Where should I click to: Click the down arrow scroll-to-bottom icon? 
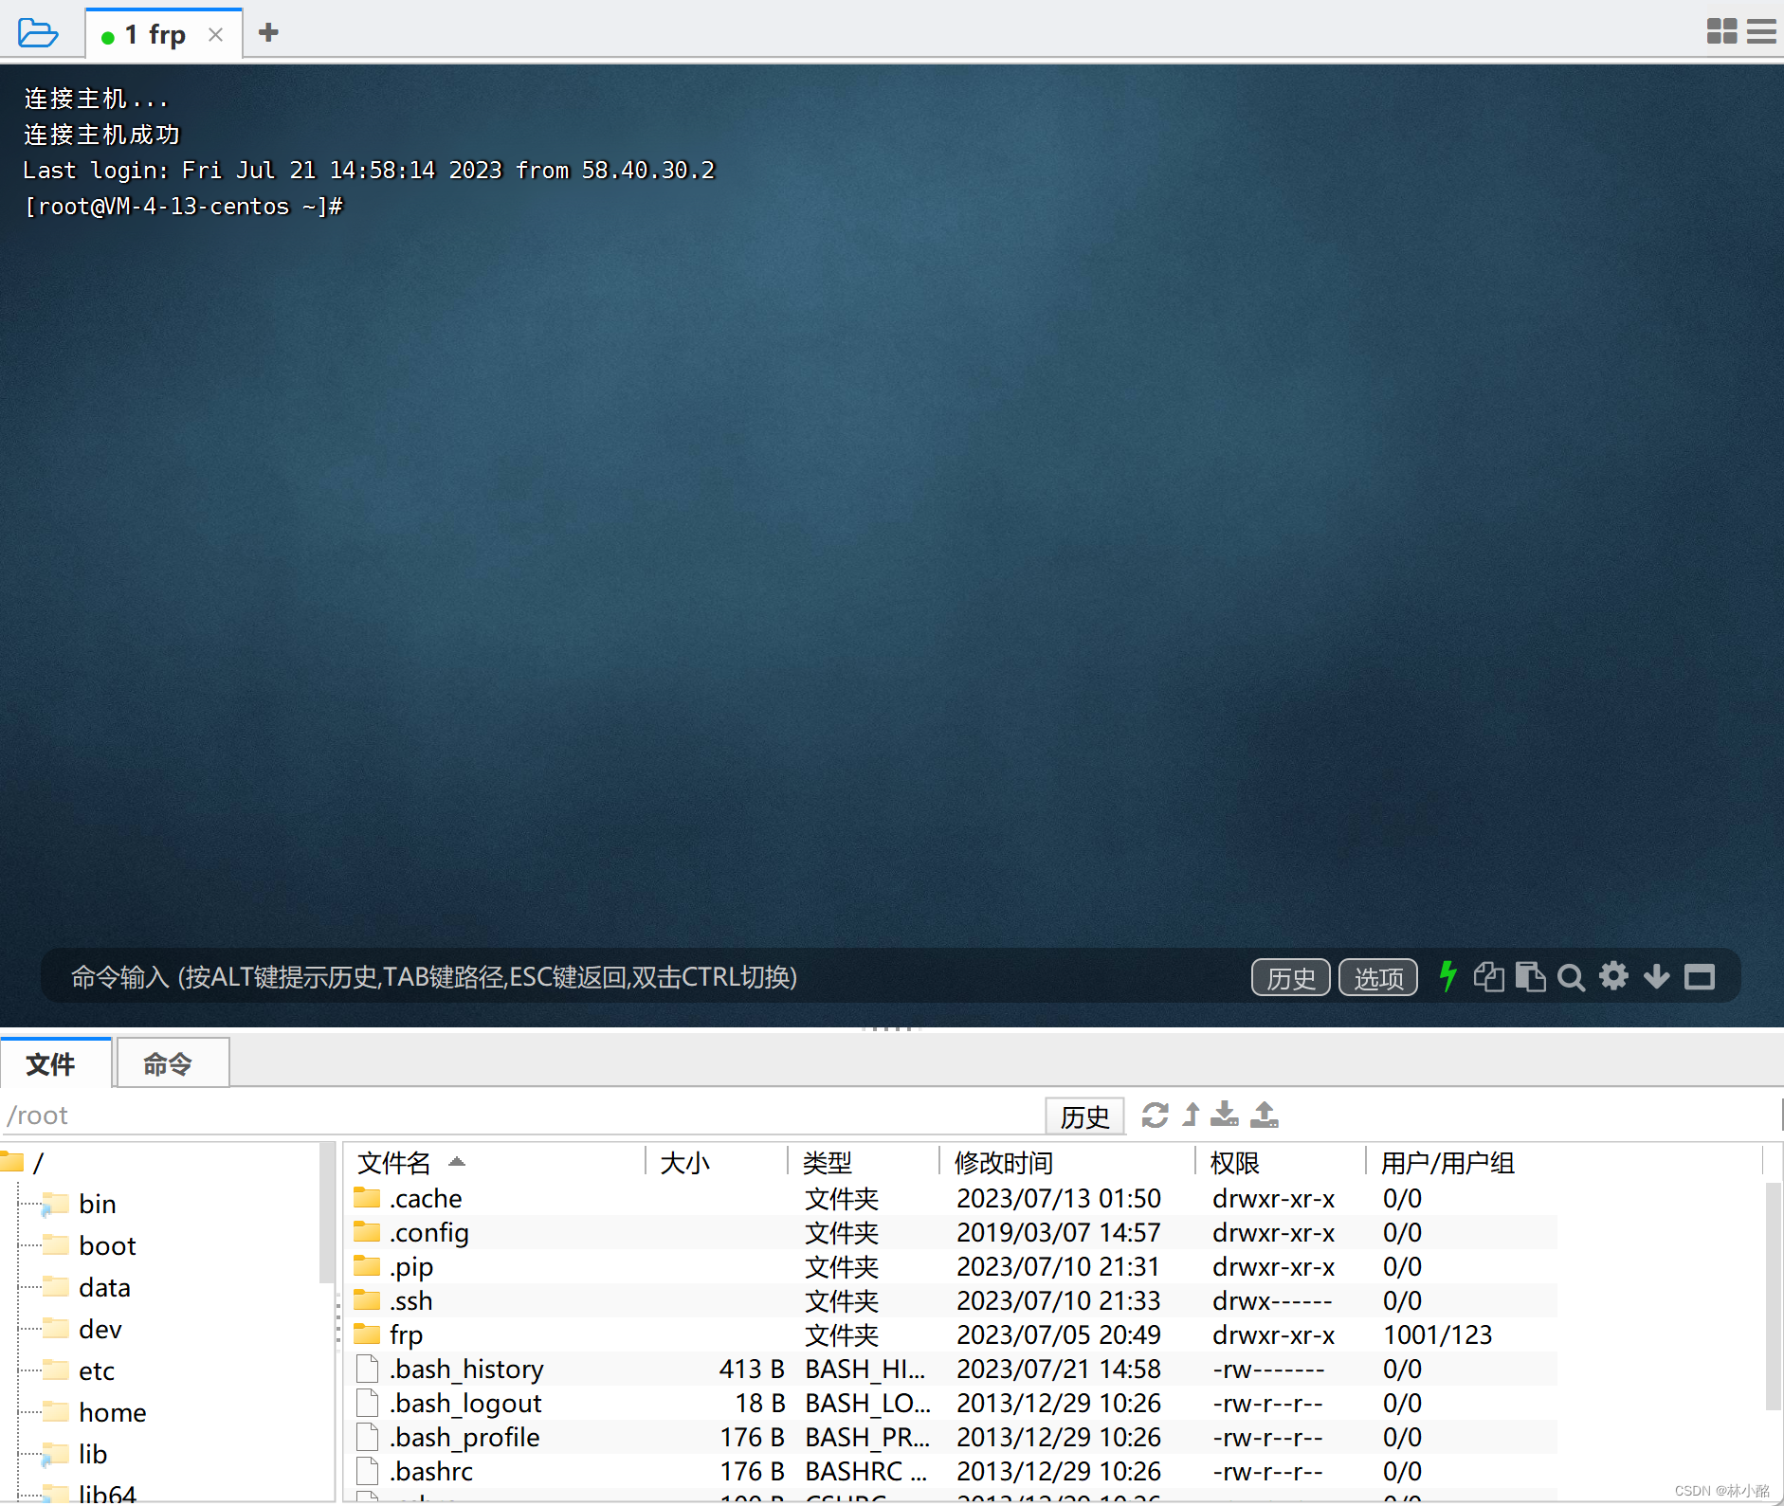pyautogui.click(x=1656, y=976)
